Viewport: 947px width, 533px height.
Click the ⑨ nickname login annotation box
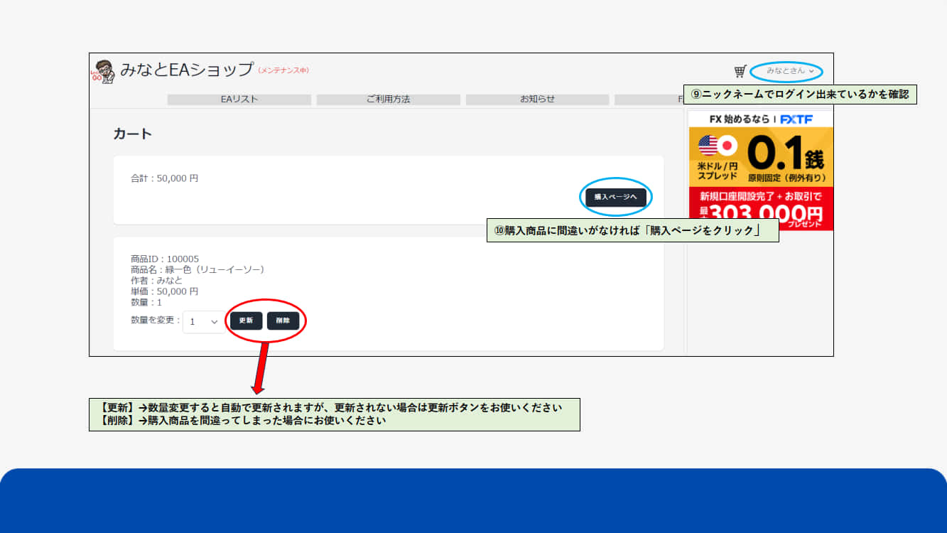(800, 95)
